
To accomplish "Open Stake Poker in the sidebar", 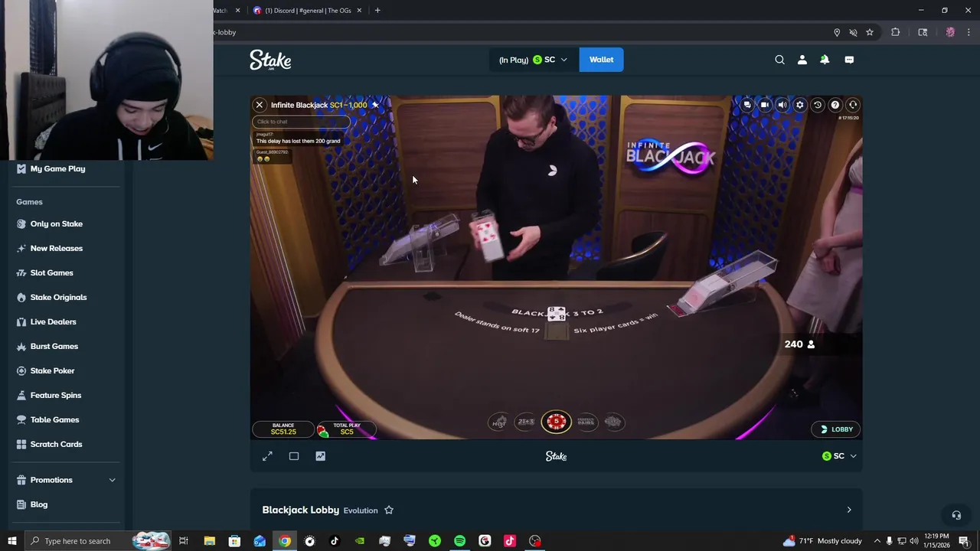I will coord(52,370).
